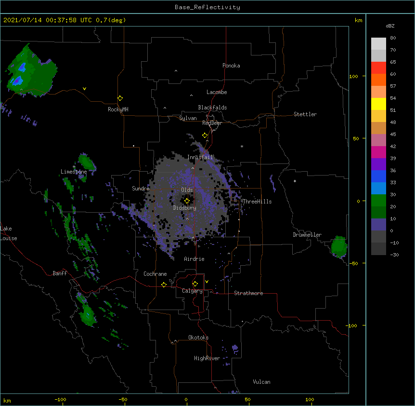
Task: Click the -30 value on dBZ legend
Action: click(394, 255)
